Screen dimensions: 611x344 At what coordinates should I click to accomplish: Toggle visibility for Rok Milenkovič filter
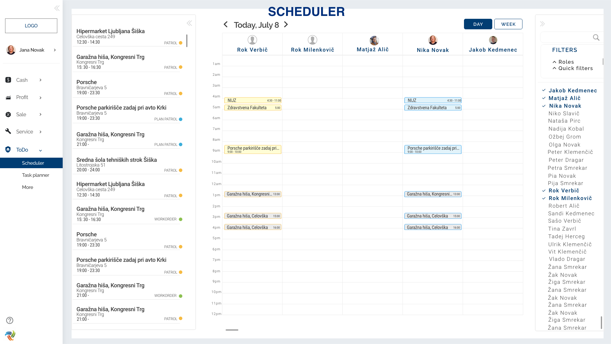coord(544,198)
